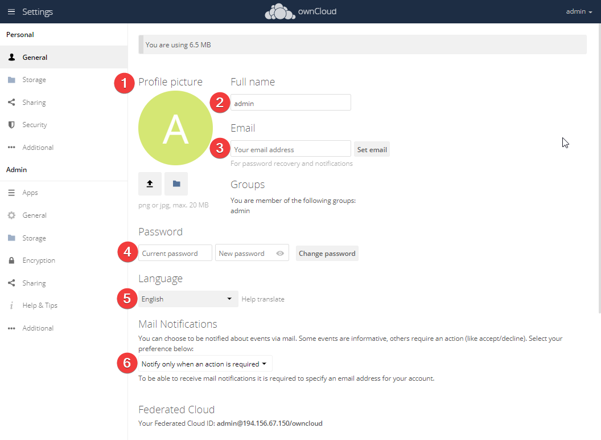The height and width of the screenshot is (440, 601).
Task: Click the Admin Encryption lock icon
Action: (x=11, y=260)
